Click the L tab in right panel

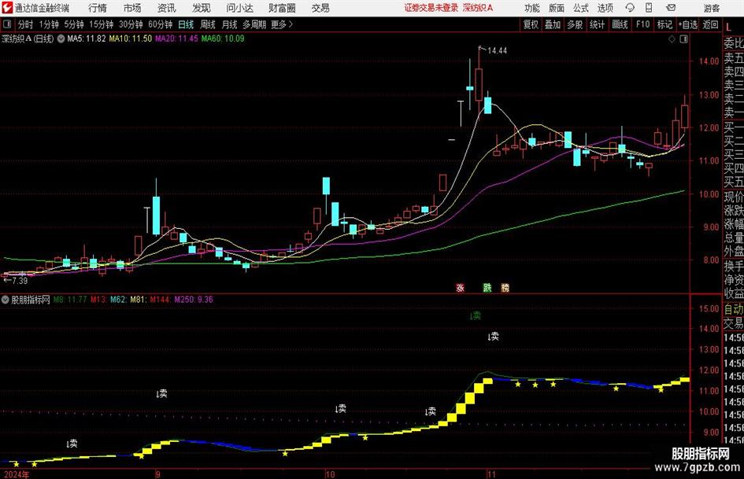[728, 28]
